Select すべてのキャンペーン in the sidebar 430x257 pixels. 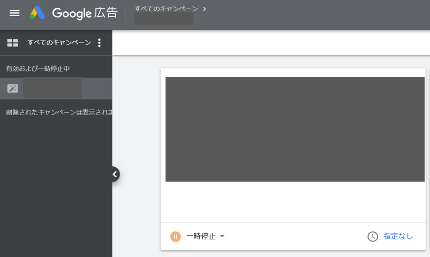pyautogui.click(x=59, y=43)
